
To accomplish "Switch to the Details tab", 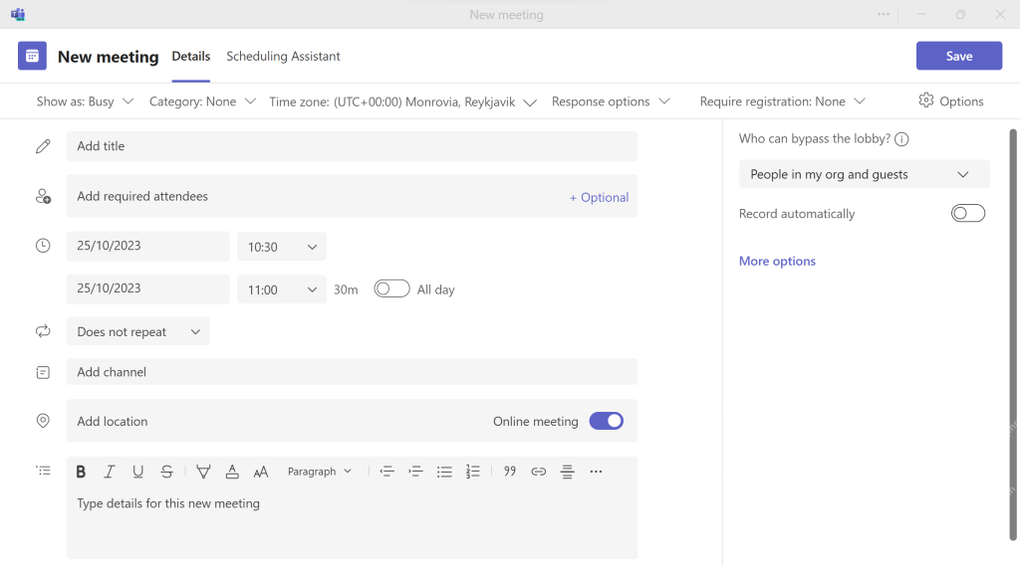I will (190, 57).
